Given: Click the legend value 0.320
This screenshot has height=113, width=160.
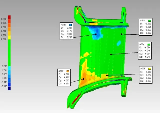Looking at the screenshot, I should [x=4, y=31].
